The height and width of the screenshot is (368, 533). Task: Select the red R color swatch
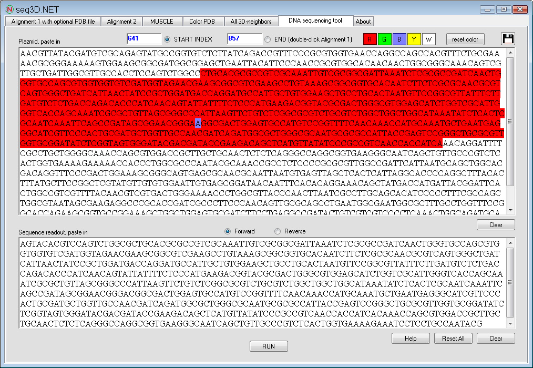(x=370, y=39)
